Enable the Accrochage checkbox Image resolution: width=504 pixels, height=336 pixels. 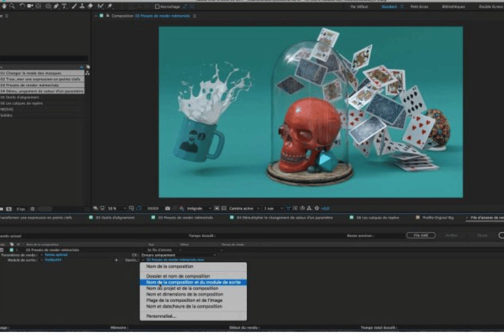click(157, 7)
